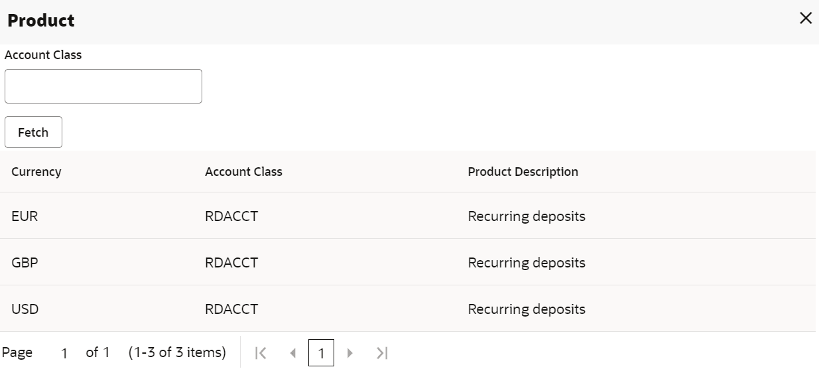Select the EUR currency row

25,216
